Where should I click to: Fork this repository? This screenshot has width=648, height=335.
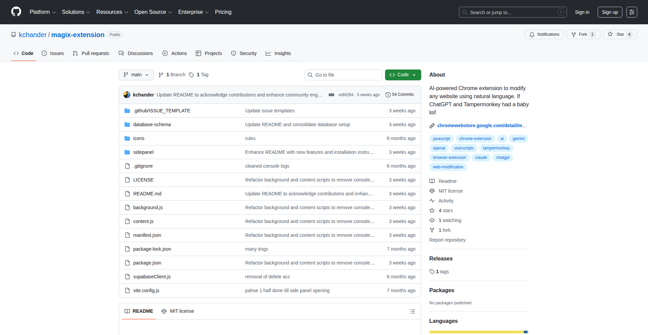580,34
